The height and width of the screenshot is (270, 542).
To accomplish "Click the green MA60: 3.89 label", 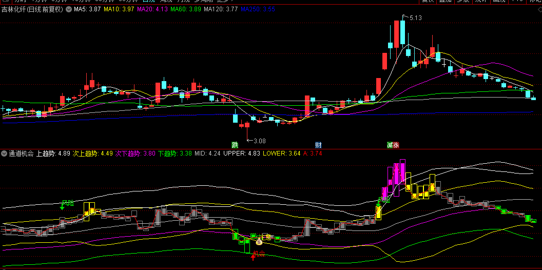I will point(186,9).
